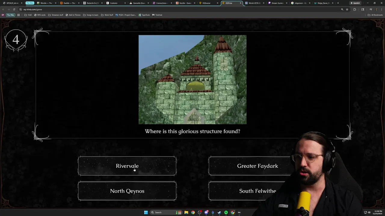Choose the Rivervale answer
Viewport: 385px width, 216px height.
[x=127, y=166]
